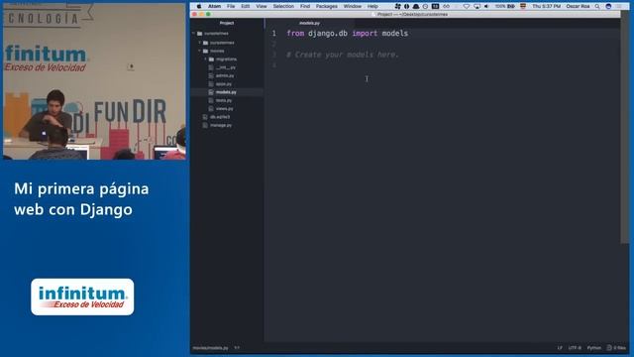This screenshot has height=357, width=634.
Task: Open the Packages menu
Action: (326, 7)
